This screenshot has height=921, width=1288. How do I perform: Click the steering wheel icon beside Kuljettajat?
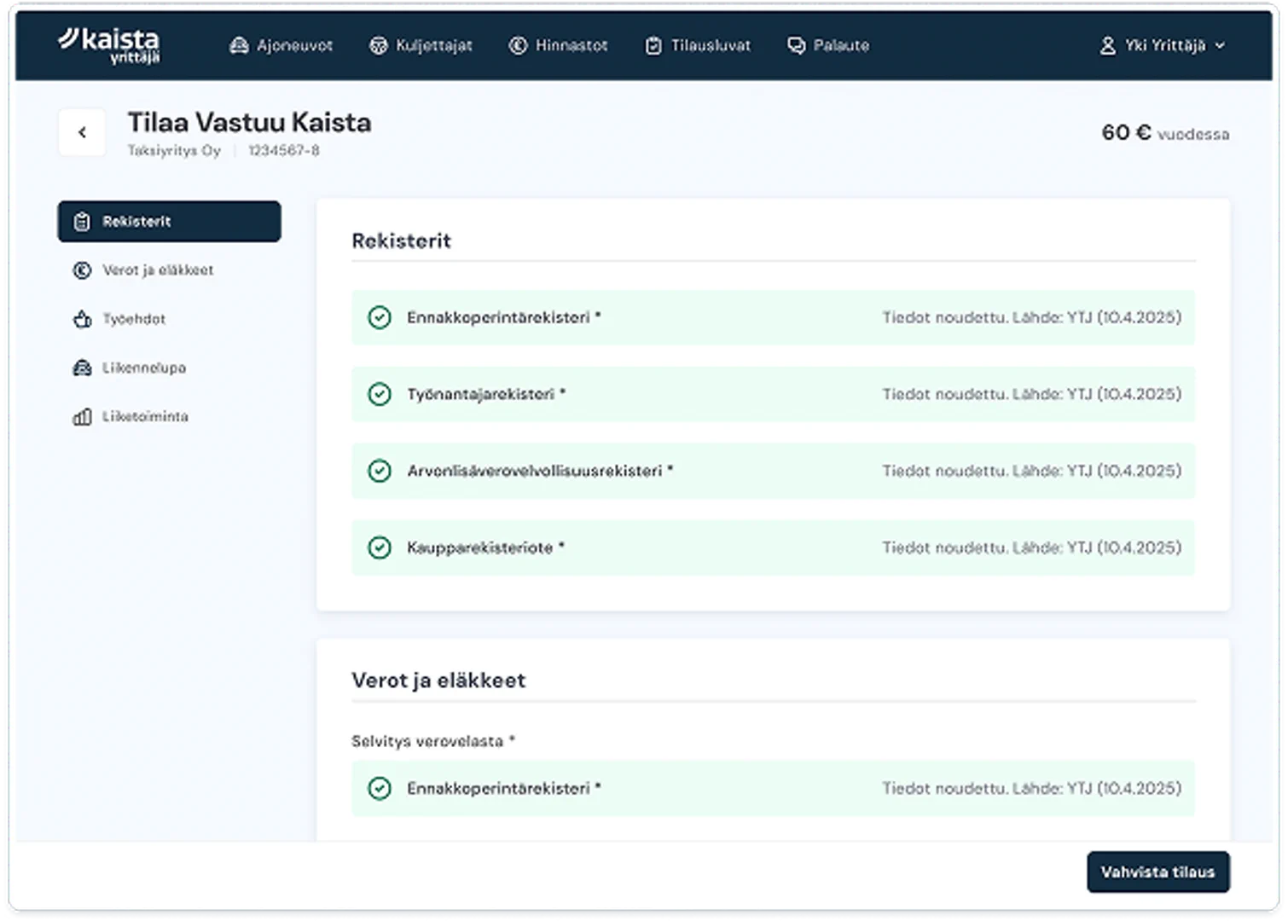pos(378,46)
